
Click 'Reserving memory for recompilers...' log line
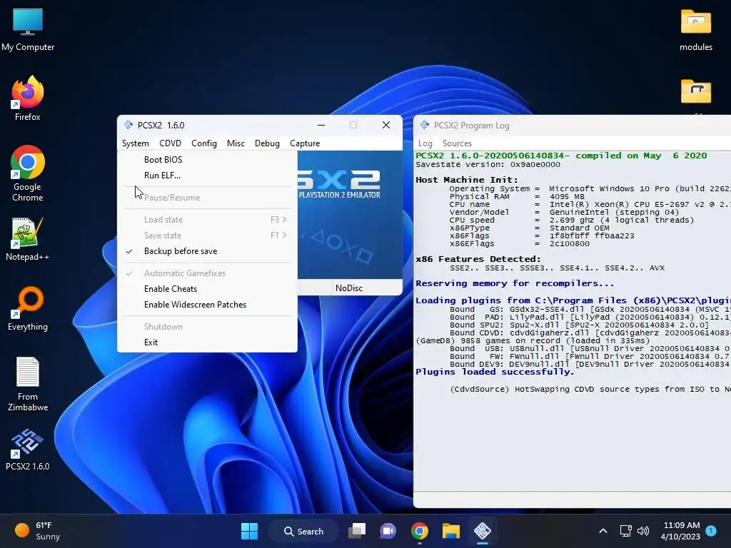point(515,283)
